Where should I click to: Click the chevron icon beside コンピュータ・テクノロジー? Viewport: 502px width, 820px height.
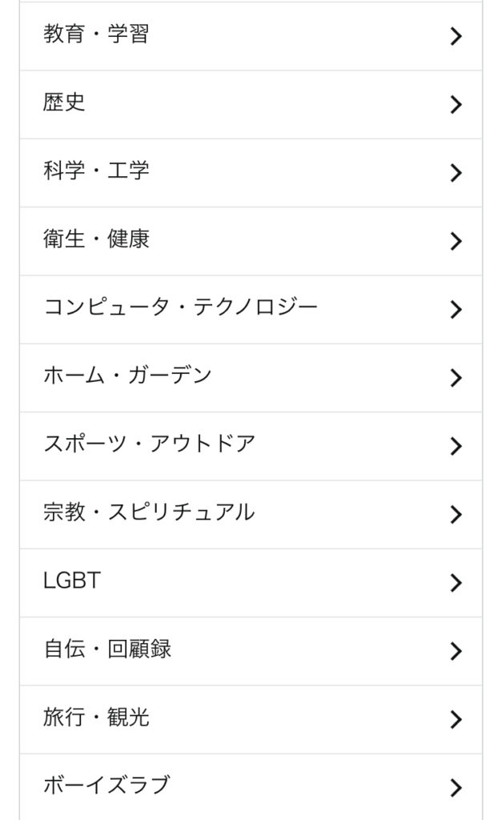(x=456, y=309)
